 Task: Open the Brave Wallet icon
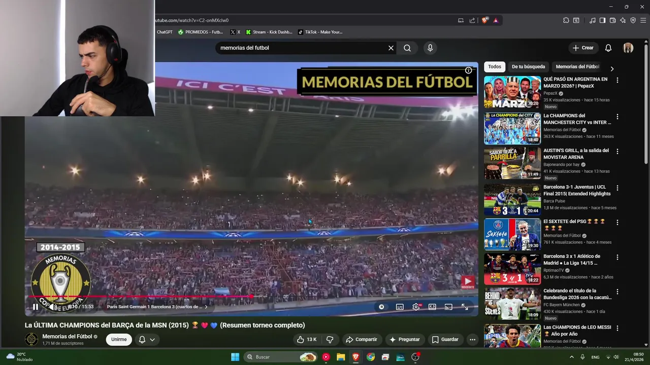pos(612,20)
